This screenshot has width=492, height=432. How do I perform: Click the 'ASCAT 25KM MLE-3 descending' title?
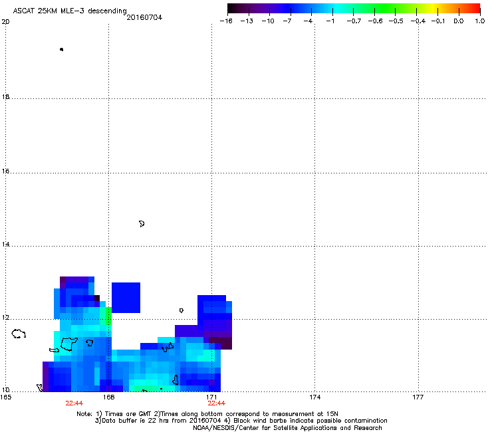coord(70,11)
